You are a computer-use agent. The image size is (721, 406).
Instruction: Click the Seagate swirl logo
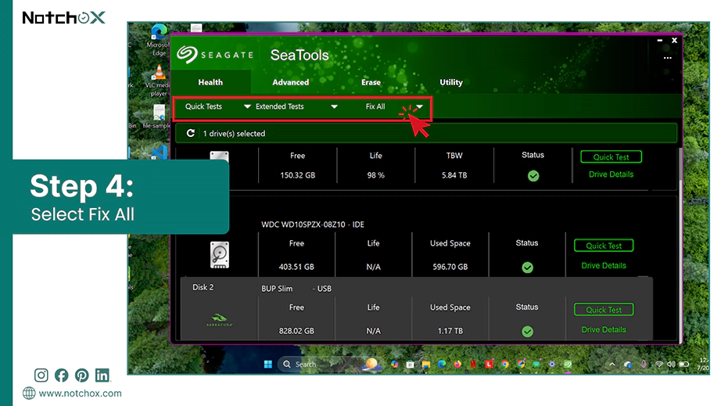pyautogui.click(x=187, y=54)
